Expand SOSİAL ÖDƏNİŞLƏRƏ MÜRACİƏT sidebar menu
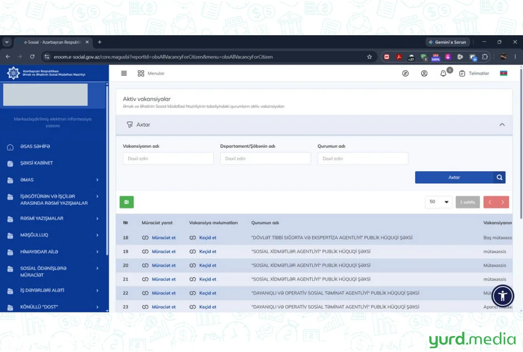This screenshot has width=523, height=352. point(53,271)
